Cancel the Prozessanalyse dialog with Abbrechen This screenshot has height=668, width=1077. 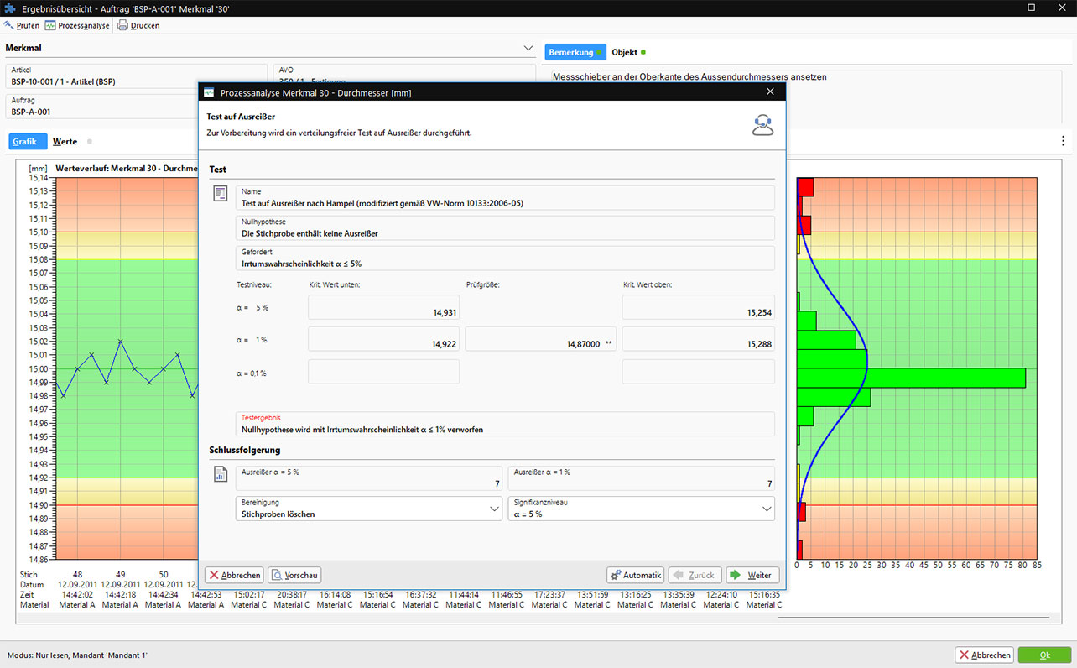point(234,575)
